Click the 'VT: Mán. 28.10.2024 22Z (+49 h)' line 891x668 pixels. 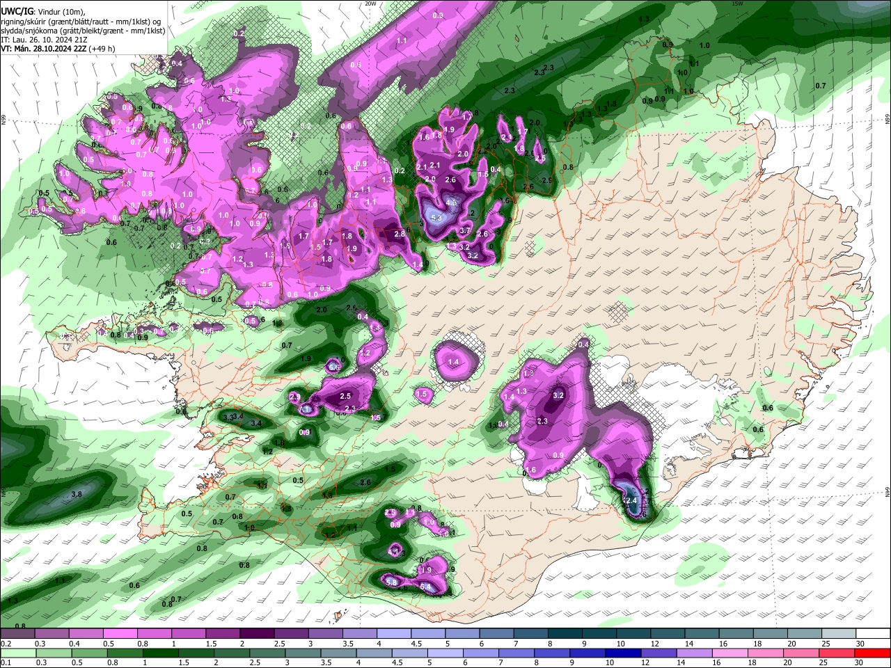[58, 49]
